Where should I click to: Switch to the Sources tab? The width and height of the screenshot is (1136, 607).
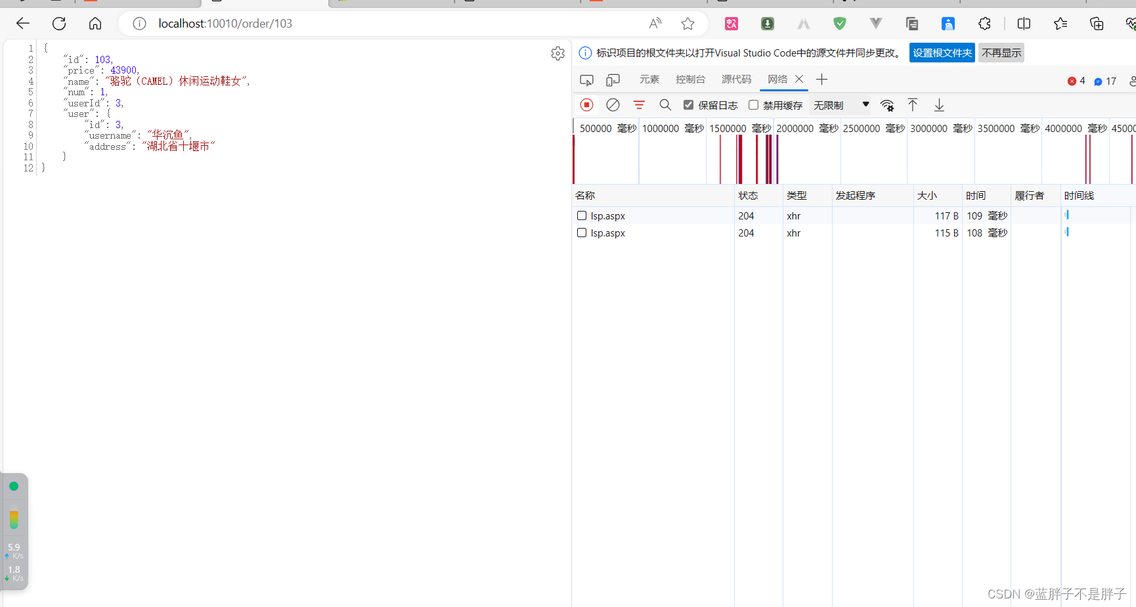click(736, 79)
